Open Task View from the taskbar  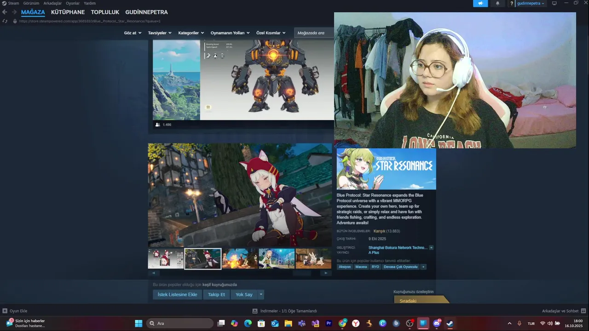pyautogui.click(x=221, y=323)
